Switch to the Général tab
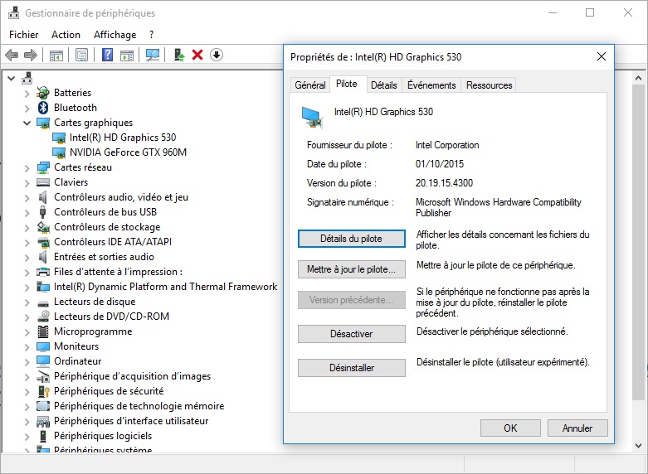The width and height of the screenshot is (648, 474). (x=310, y=85)
